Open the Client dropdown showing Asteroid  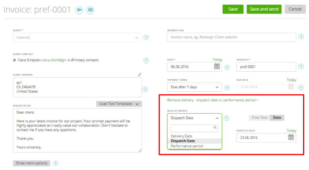pyautogui.click(x=77, y=38)
